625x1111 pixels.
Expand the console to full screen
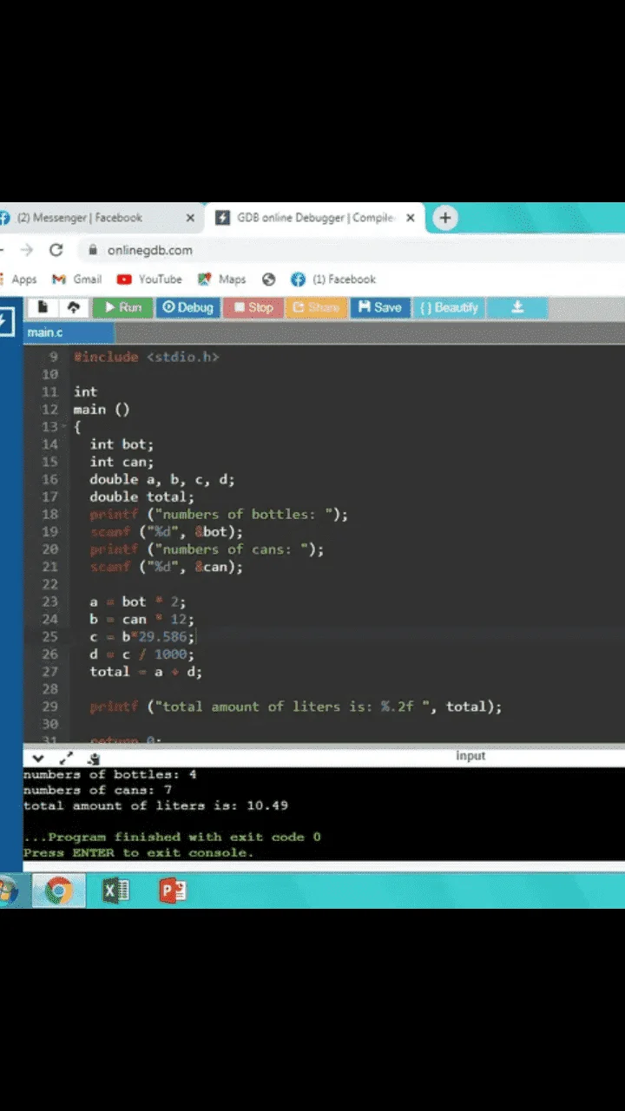pyautogui.click(x=66, y=757)
